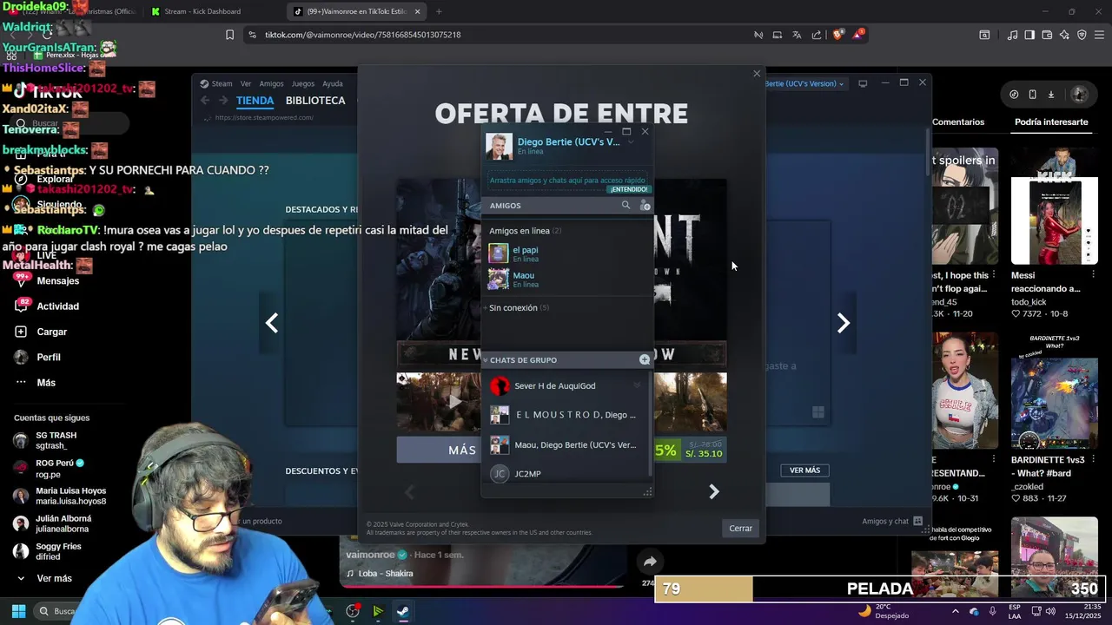The height and width of the screenshot is (625, 1112).
Task: Open the Brave VPN shield icon
Action: 1082,35
